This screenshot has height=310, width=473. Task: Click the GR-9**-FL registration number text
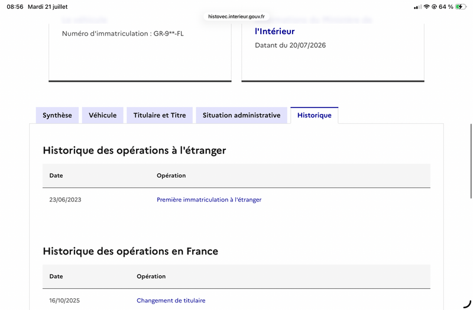click(x=169, y=34)
